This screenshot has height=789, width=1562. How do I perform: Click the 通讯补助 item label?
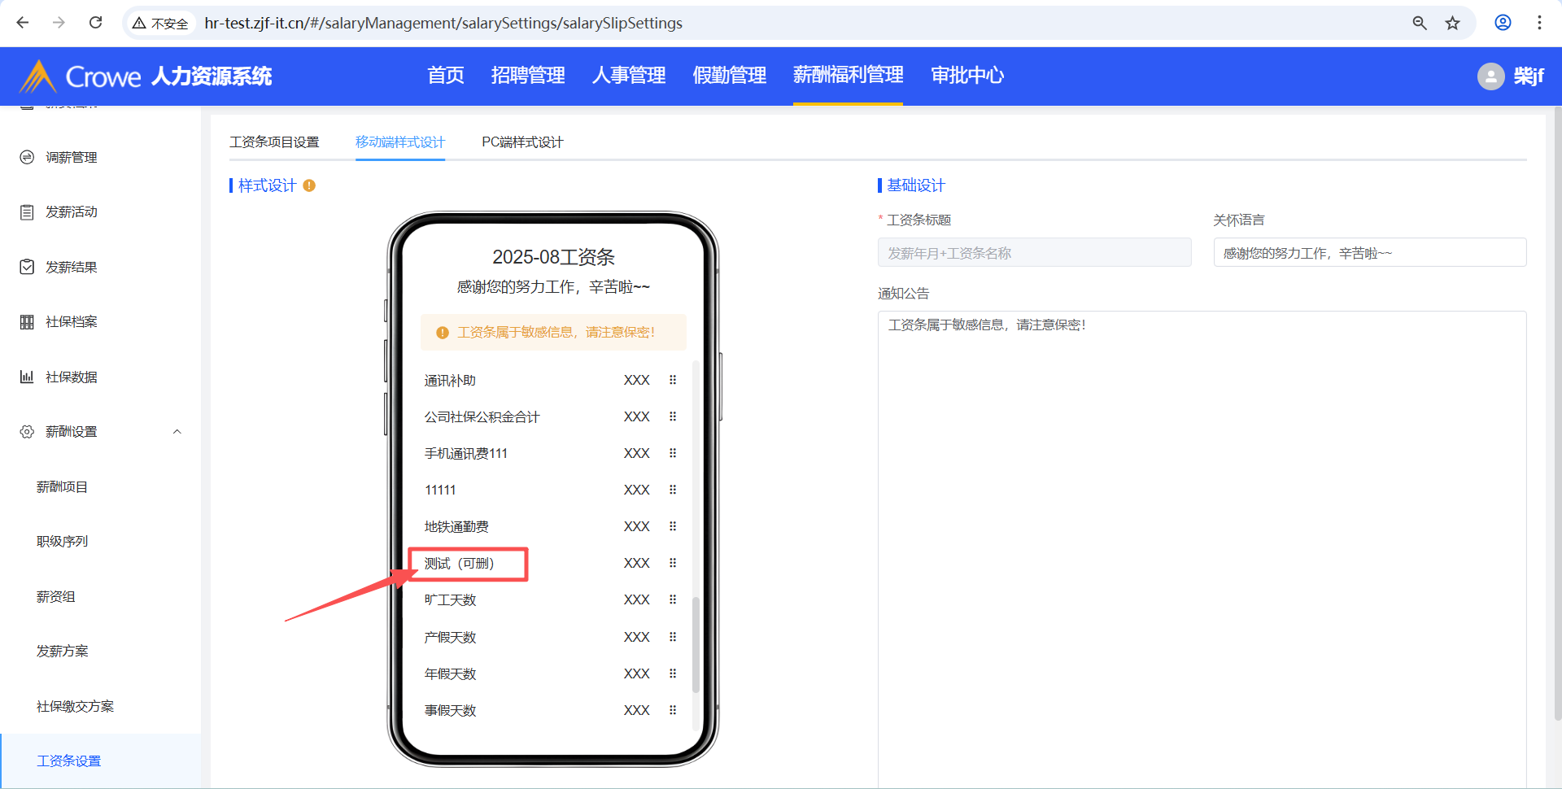(x=450, y=381)
